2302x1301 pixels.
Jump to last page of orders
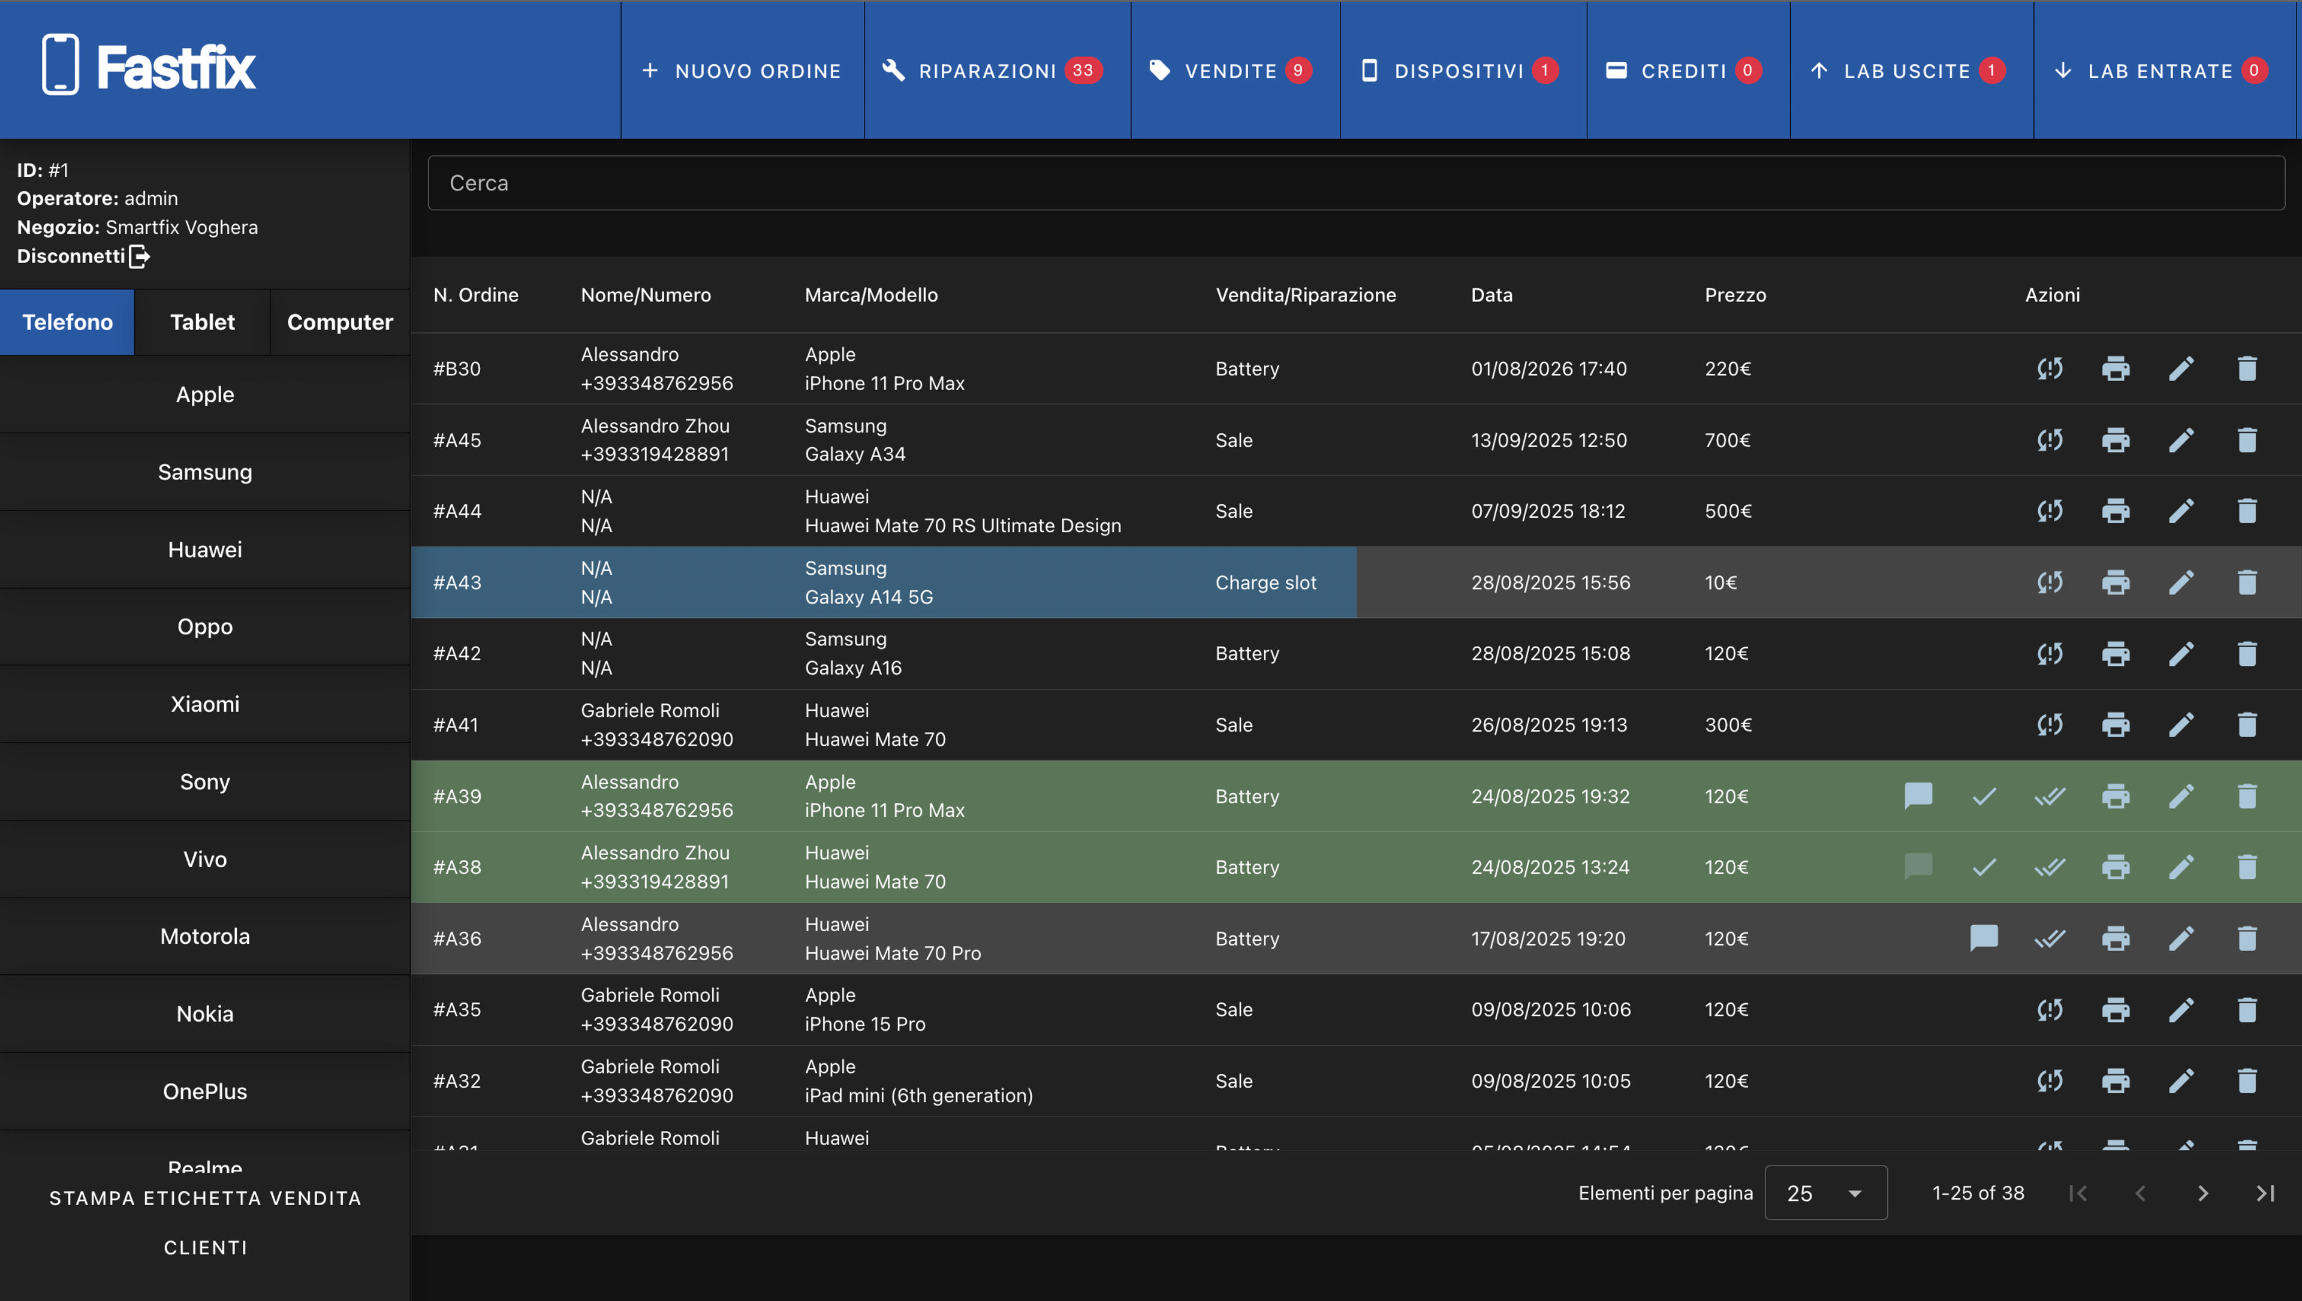click(x=2265, y=1193)
